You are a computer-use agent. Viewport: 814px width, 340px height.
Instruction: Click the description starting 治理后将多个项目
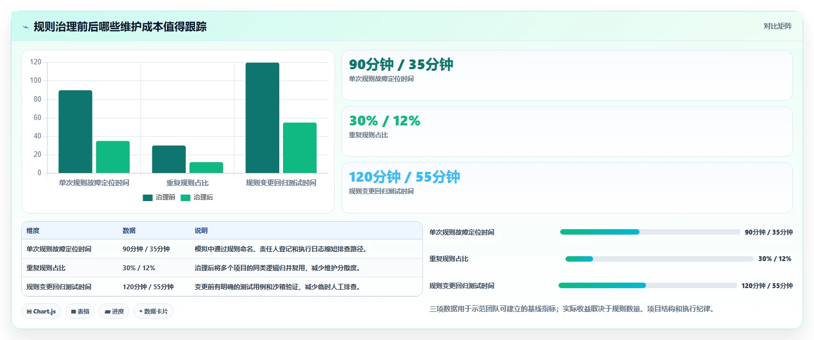[278, 268]
